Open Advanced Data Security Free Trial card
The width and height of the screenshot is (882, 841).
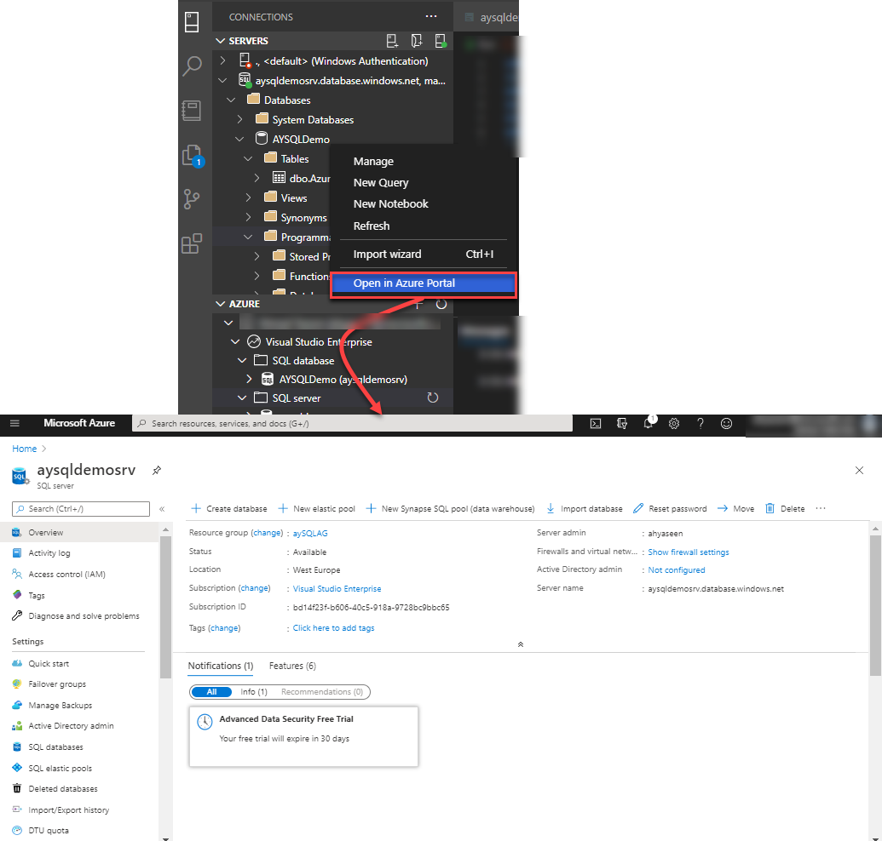[303, 736]
